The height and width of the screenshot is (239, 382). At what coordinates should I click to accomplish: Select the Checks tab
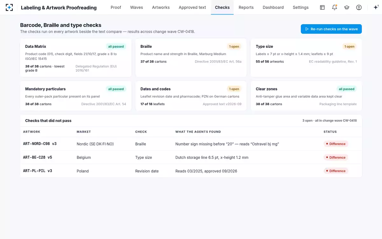222,7
